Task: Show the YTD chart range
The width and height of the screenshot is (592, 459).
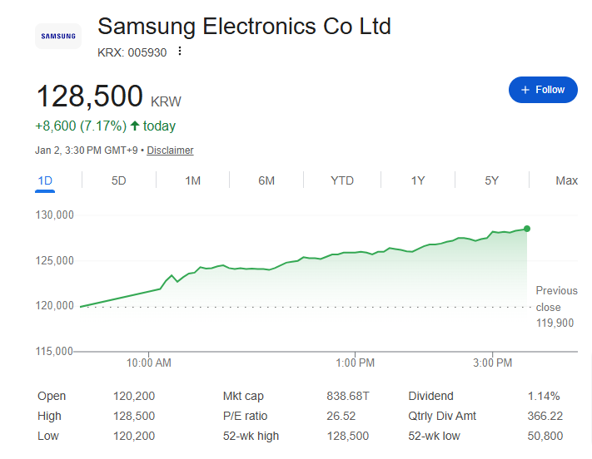Action: 341,180
